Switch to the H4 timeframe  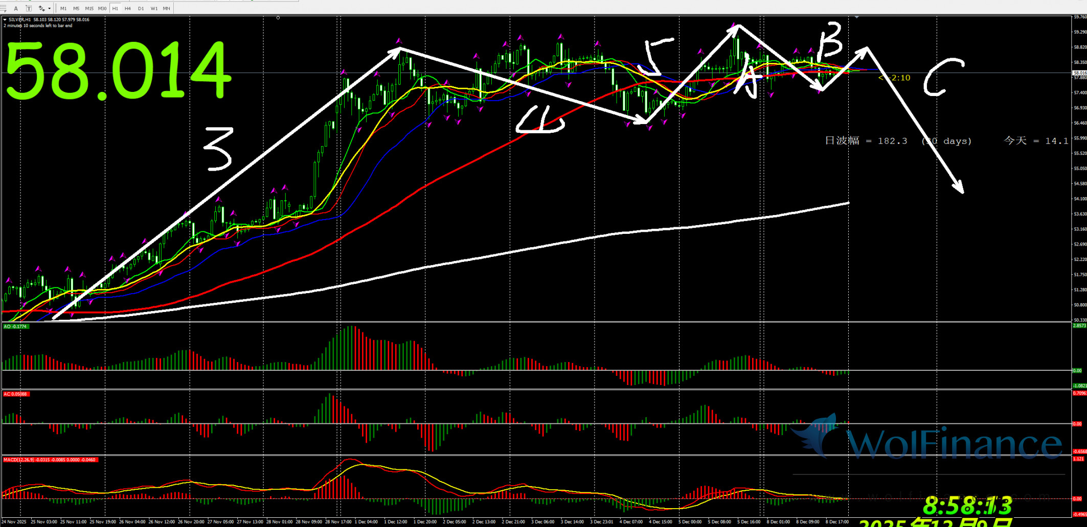[x=128, y=8]
